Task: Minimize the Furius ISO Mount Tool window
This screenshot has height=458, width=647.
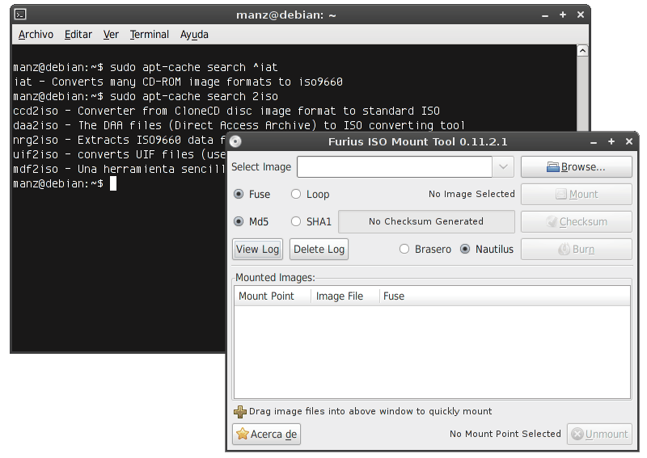Action: [594, 142]
